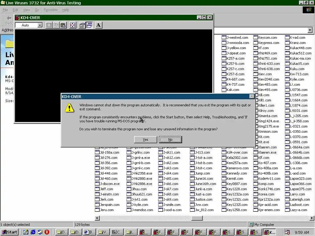Click the Font 'A' toolbar icon

point(98,25)
